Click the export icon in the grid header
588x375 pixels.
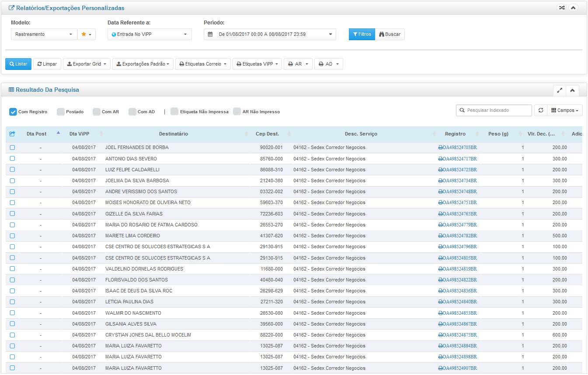click(12, 134)
